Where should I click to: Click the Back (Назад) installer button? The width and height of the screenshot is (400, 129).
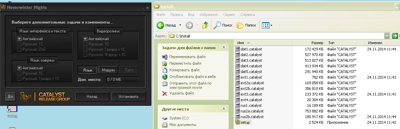[x=92, y=97]
